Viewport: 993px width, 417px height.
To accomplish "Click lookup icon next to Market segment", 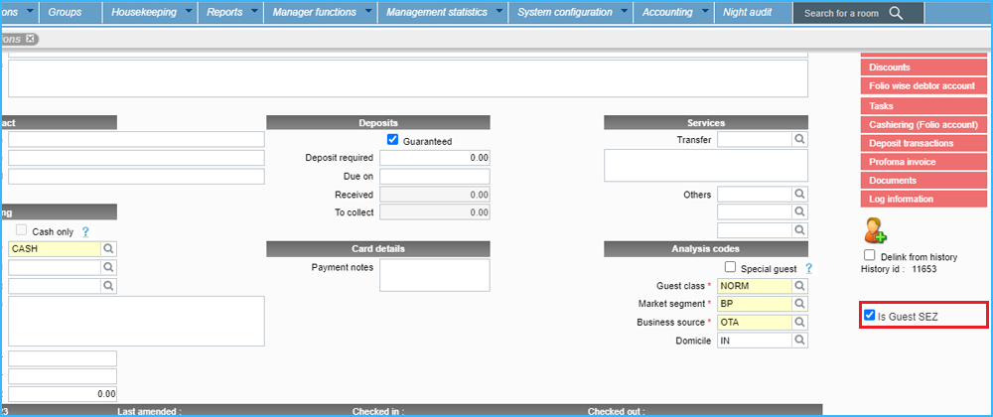I will pos(799,304).
